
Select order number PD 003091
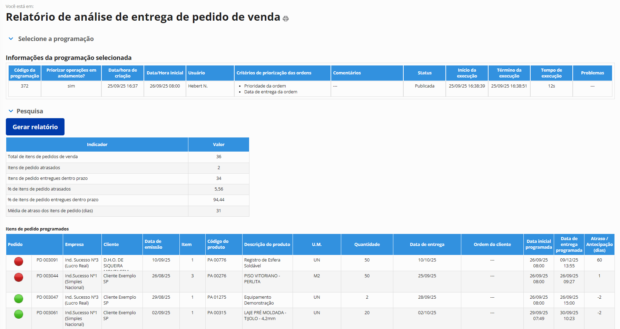tap(47, 260)
